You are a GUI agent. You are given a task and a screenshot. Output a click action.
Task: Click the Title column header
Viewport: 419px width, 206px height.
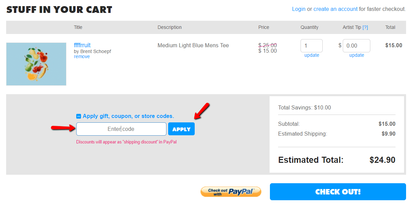point(78,27)
